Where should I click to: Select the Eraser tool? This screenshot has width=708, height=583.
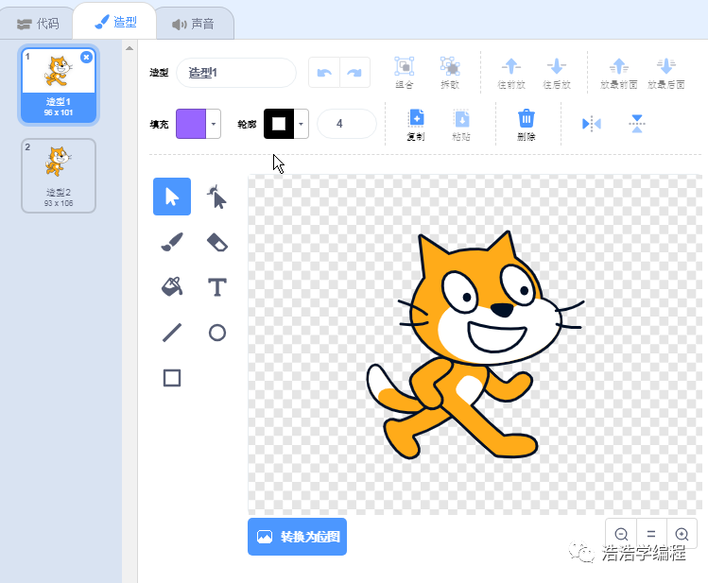[217, 242]
